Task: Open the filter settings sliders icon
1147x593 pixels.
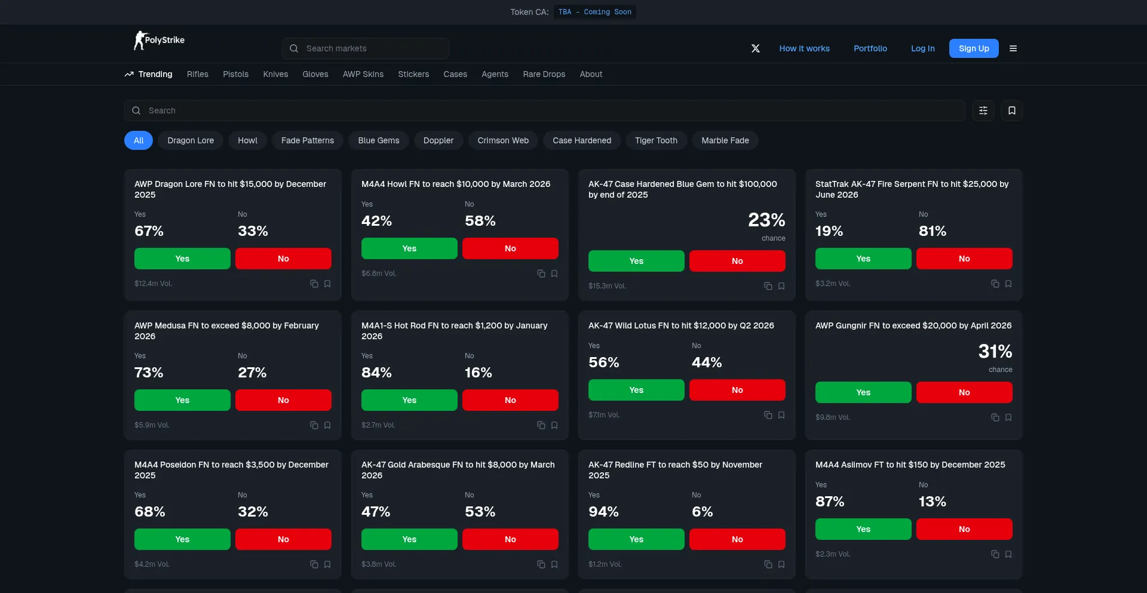Action: (983, 110)
